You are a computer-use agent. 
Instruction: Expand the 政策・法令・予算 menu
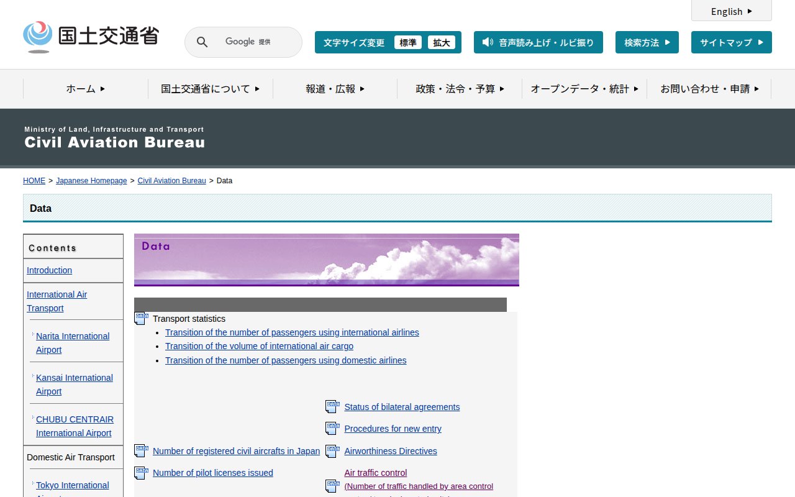460,89
